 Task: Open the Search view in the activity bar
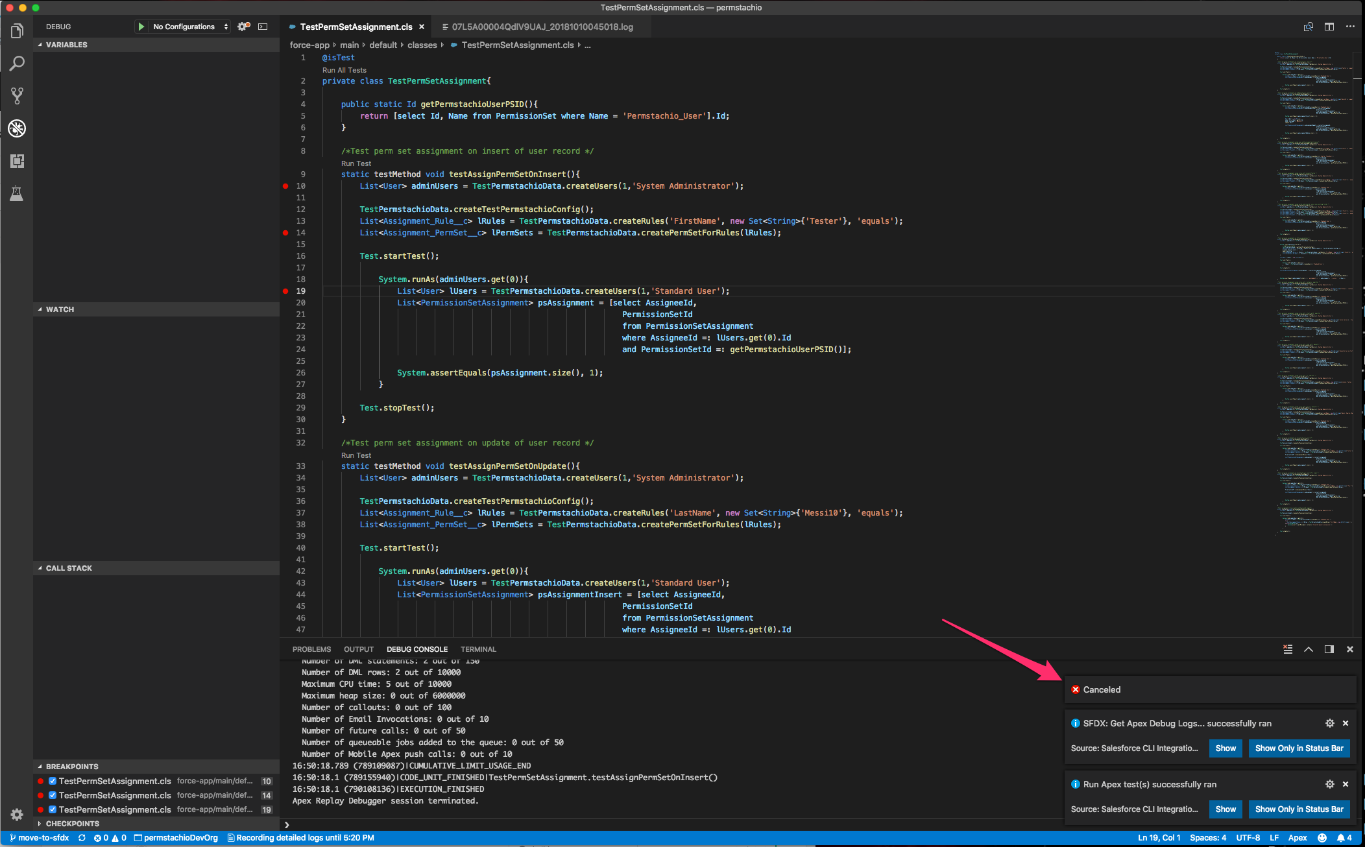(17, 63)
